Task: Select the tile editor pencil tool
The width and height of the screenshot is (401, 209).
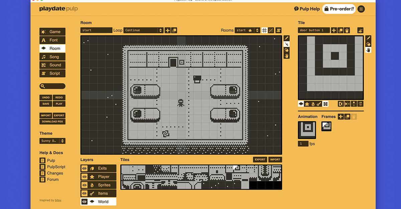Action: pyautogui.click(x=368, y=38)
